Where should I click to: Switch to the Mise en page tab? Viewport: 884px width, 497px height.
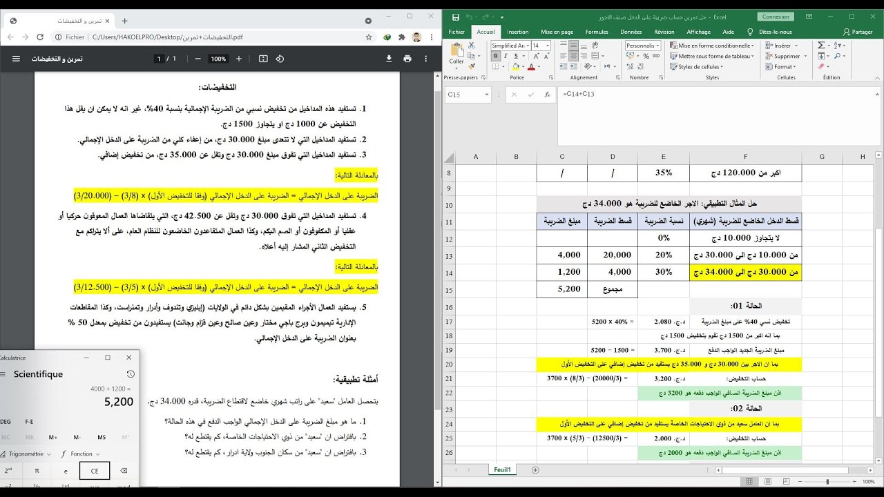557,32
